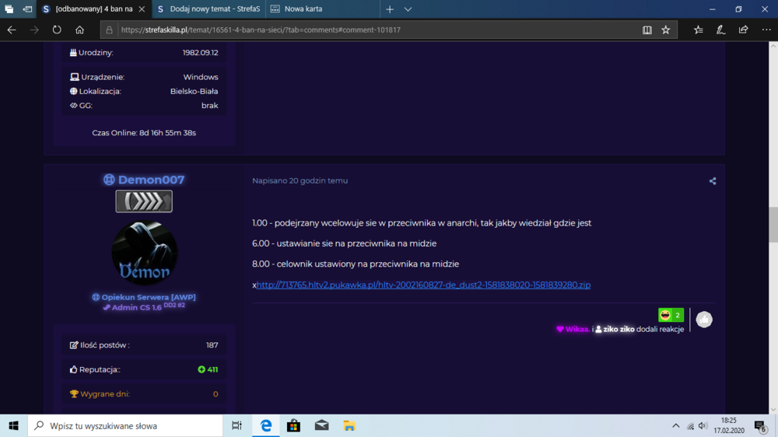
Task: Click the browser forward arrow
Action: 34,30
